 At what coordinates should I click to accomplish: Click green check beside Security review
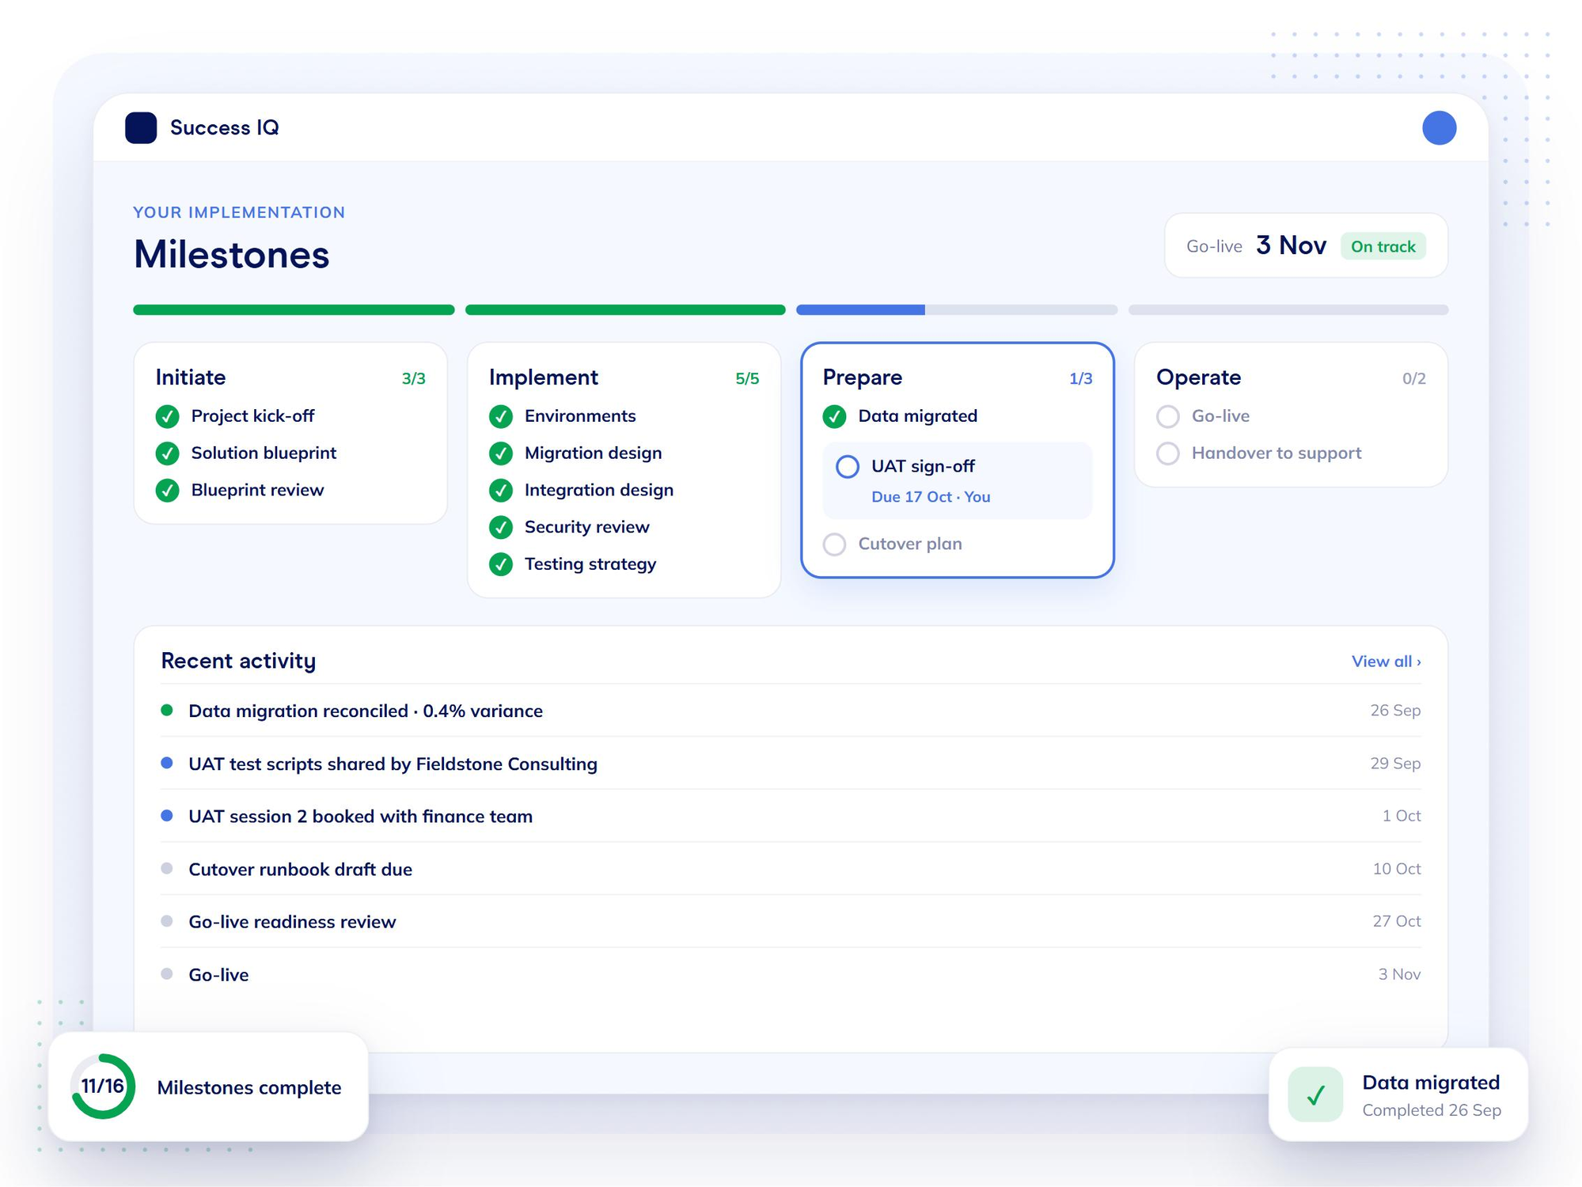501,527
